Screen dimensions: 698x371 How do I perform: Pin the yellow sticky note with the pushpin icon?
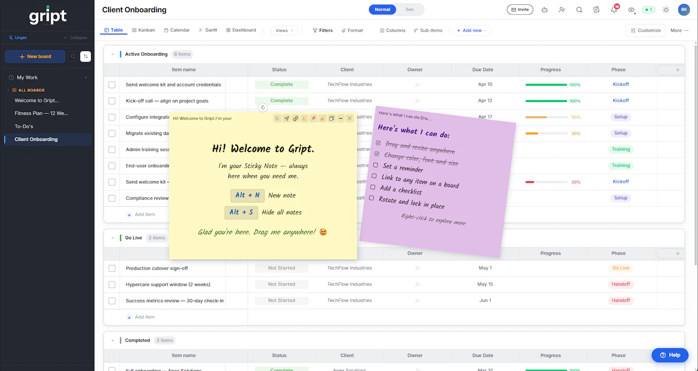[314, 118]
